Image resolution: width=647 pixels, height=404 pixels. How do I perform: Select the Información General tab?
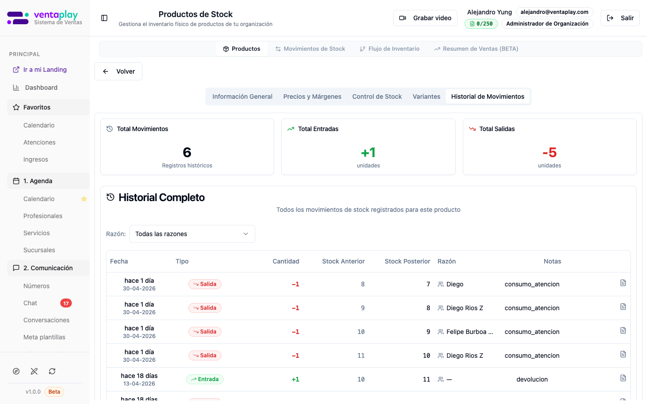[242, 97]
